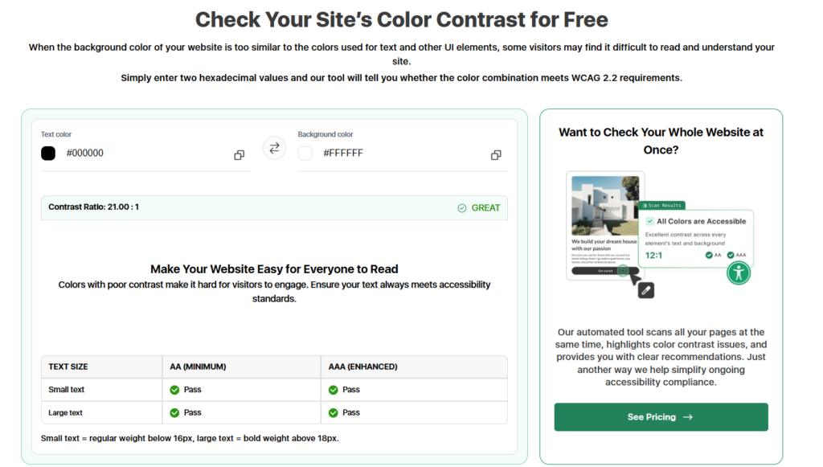Image resolution: width=823 pixels, height=467 pixels.
Task: Click the AA checkmark badge showing 12:1
Action: tap(709, 256)
